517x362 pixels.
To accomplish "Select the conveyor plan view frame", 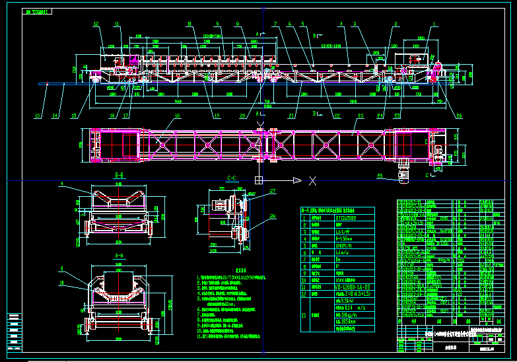I will [264, 145].
